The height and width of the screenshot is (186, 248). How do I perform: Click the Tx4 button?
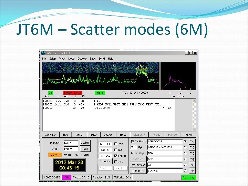(x=192, y=159)
